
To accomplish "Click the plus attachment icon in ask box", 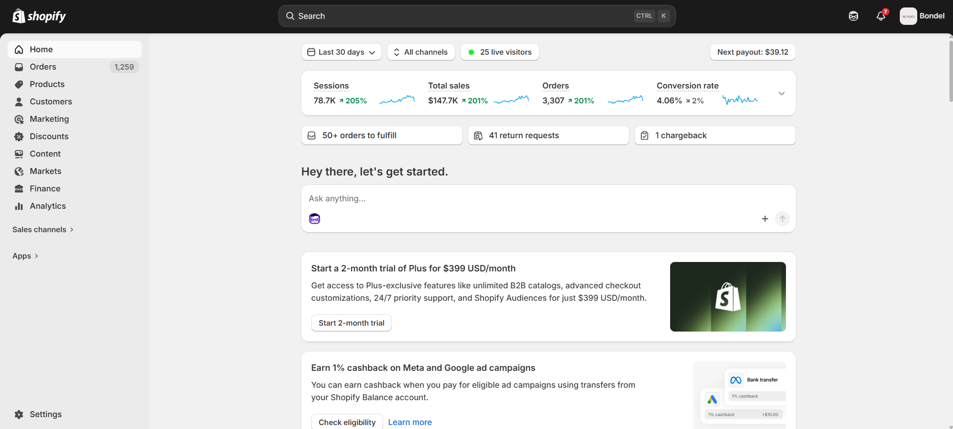I will click(x=765, y=219).
